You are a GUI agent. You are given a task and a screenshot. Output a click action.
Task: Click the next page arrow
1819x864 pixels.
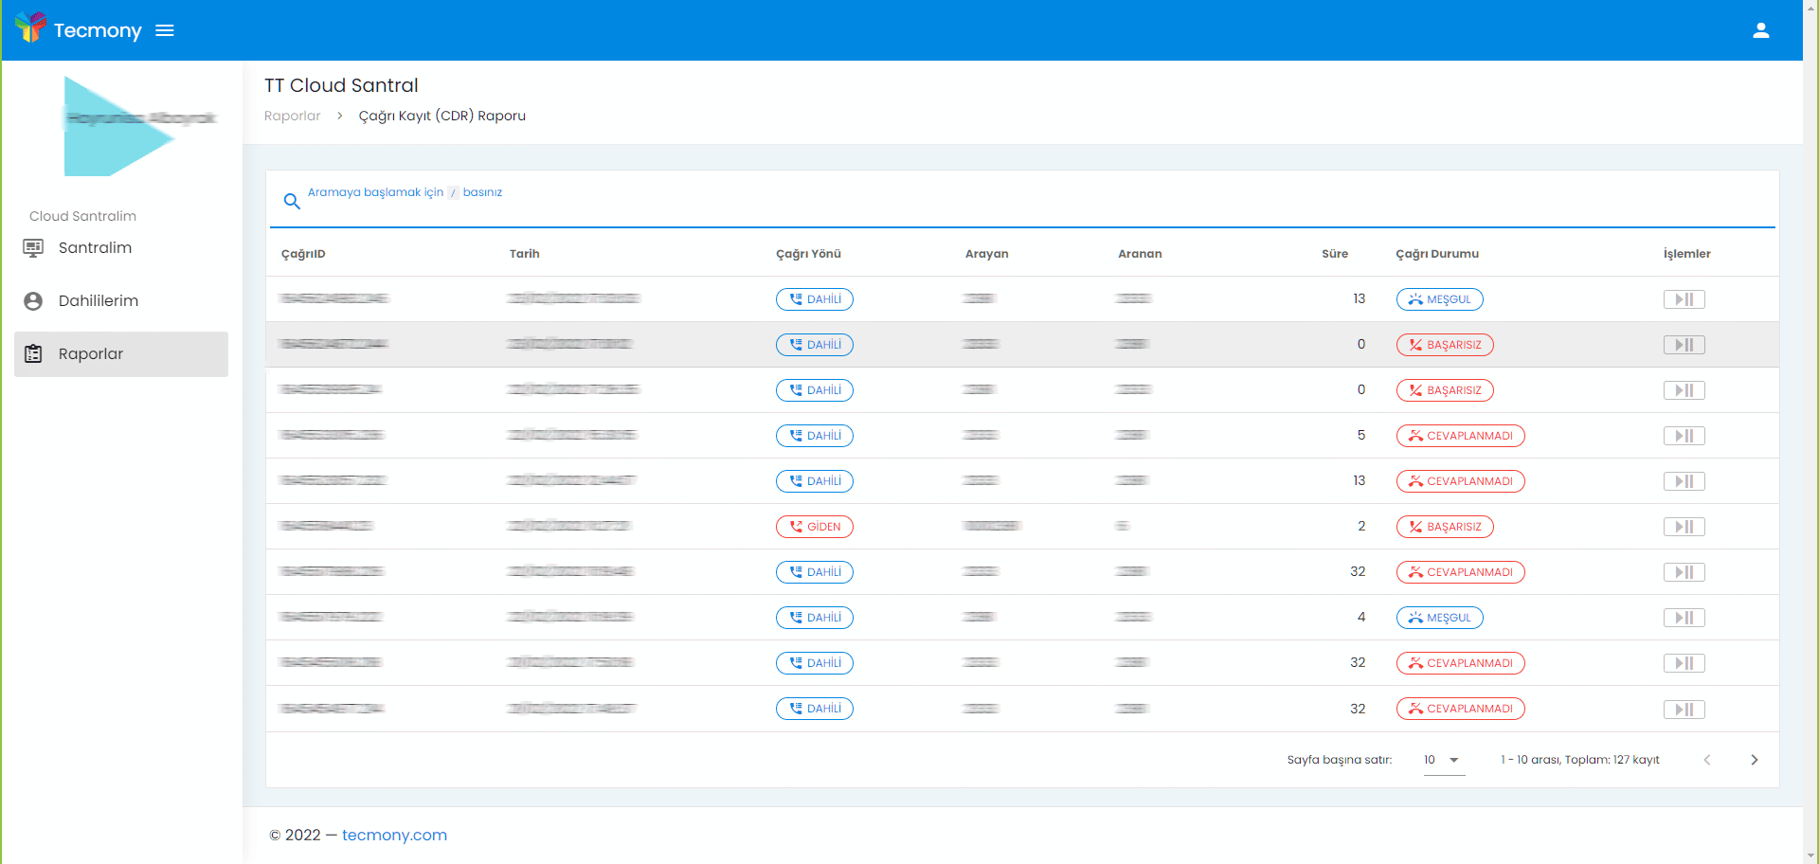click(x=1754, y=759)
